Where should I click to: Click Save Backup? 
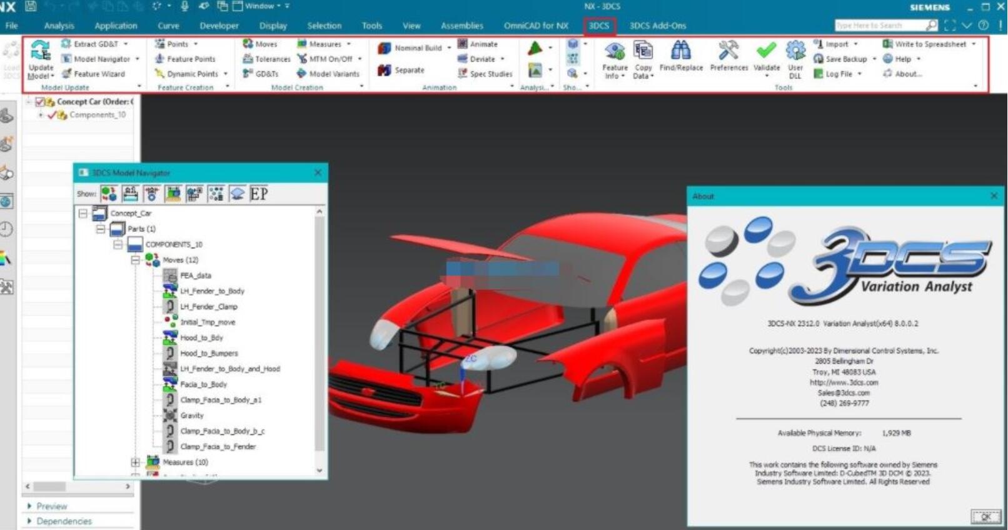(x=845, y=59)
